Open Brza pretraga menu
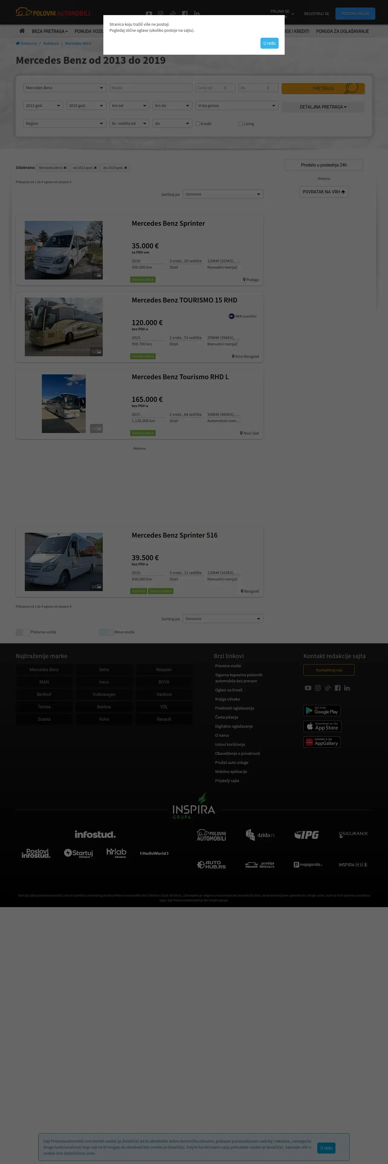 (x=50, y=31)
